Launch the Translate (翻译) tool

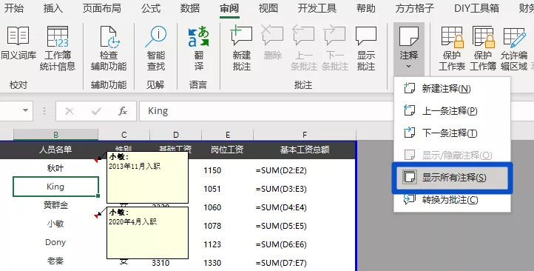tap(198, 47)
